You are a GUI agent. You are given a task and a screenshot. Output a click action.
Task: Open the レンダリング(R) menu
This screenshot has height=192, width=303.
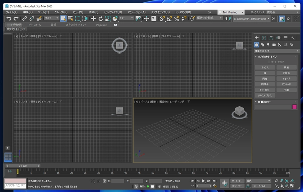click(183, 12)
